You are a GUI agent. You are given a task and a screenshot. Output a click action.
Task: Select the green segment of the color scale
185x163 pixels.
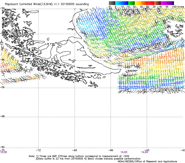click(x=131, y=3)
